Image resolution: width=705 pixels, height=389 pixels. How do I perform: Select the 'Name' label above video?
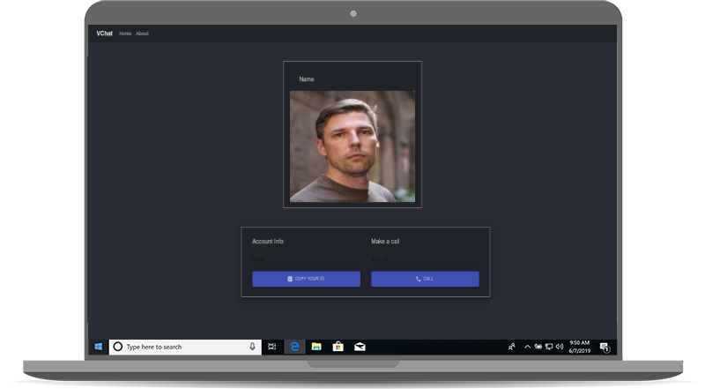point(307,79)
